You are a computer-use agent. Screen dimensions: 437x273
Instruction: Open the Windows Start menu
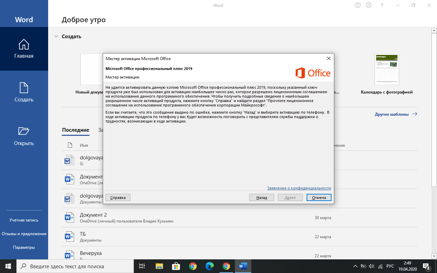click(8, 266)
